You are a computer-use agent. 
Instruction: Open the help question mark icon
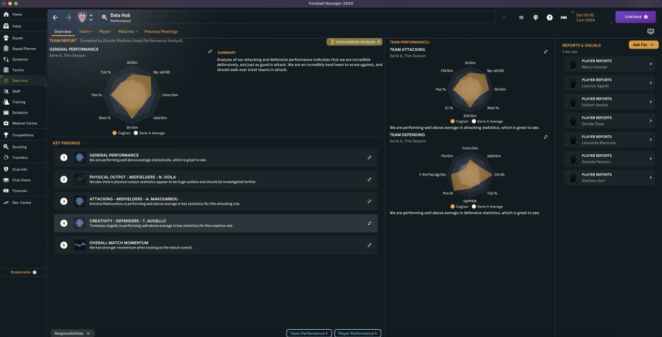[x=550, y=17]
